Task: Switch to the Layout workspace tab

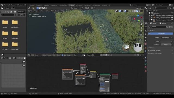Action: [32, 5]
